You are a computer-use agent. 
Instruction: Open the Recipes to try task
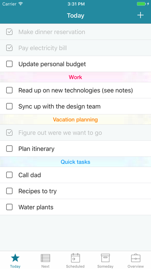75,191
